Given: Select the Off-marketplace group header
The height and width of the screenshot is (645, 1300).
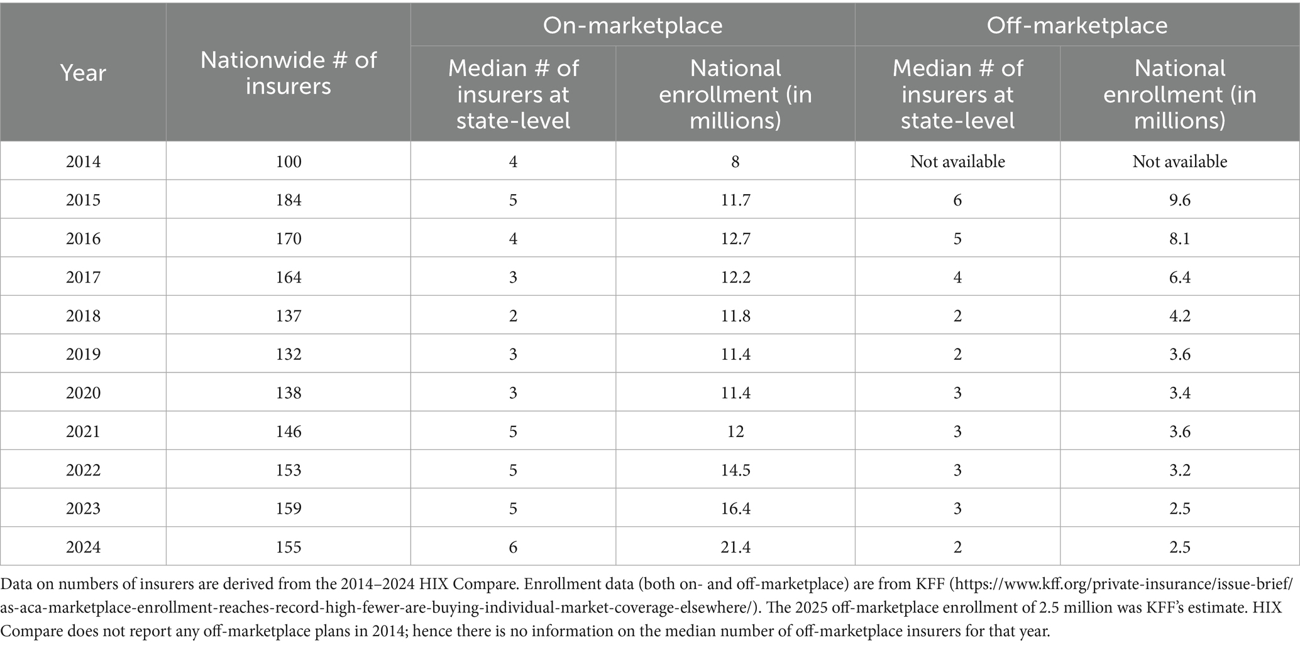Looking at the screenshot, I should (1077, 25).
